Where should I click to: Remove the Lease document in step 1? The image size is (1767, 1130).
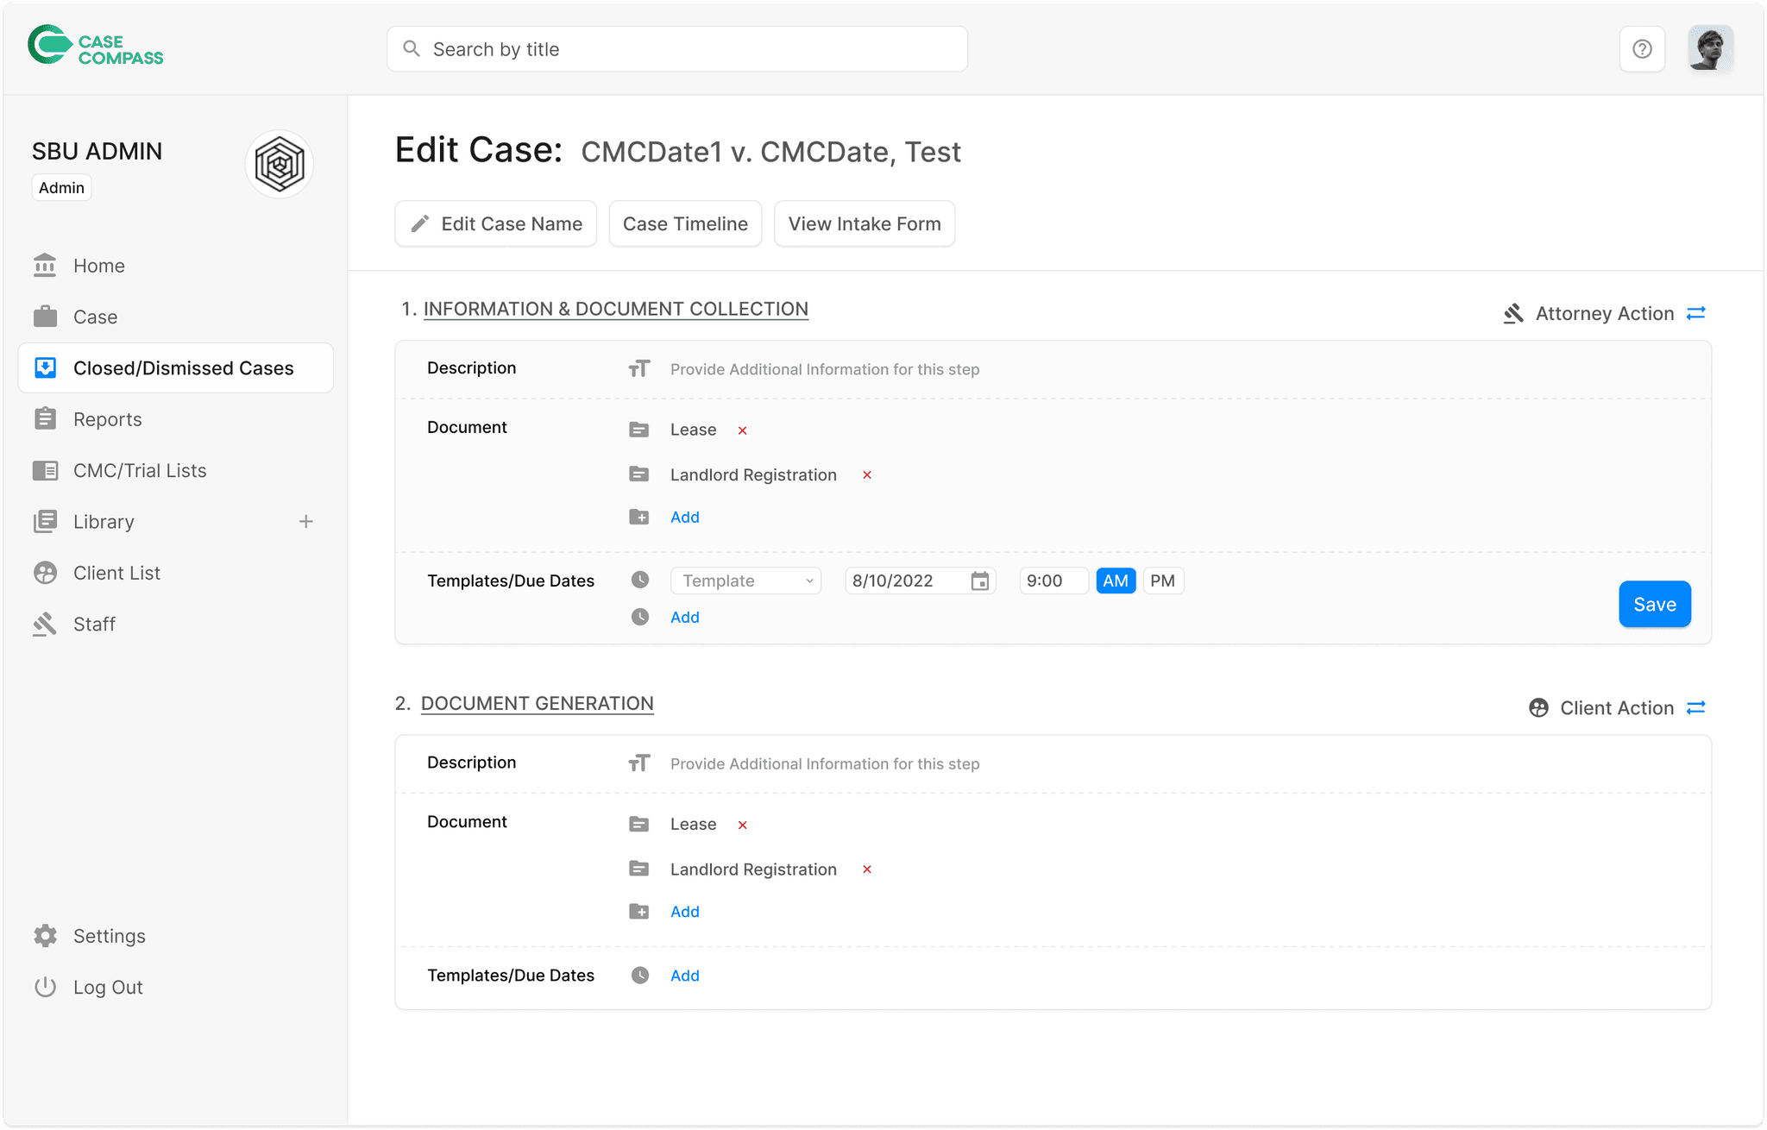tap(742, 430)
